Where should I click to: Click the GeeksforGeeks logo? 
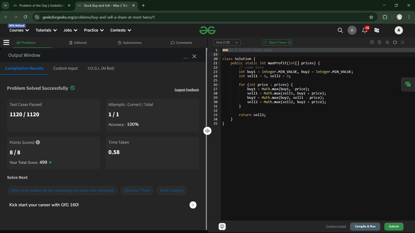207,30
